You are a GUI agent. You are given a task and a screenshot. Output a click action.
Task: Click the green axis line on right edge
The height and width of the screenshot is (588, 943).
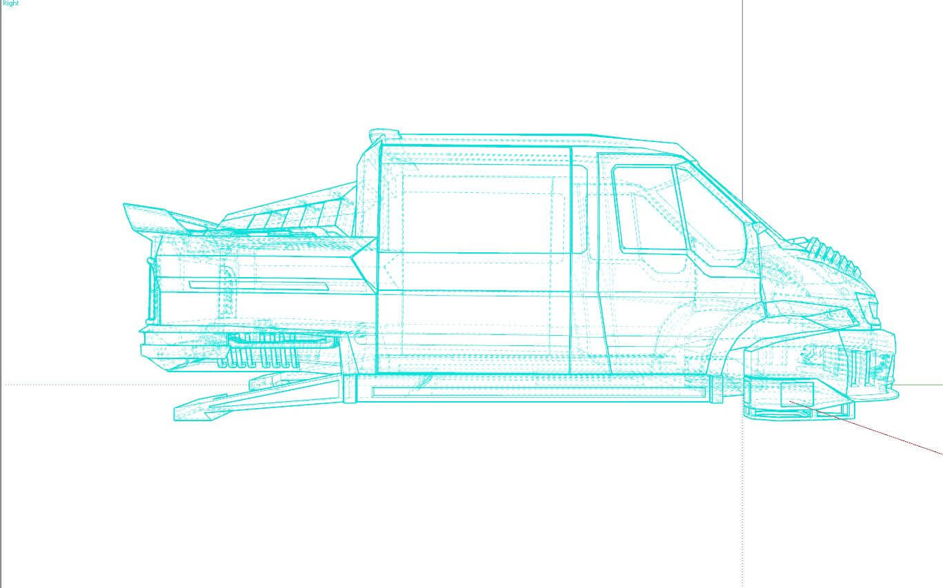(920, 385)
